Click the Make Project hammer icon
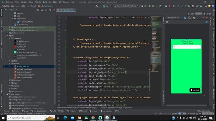216x121 pixels. pos(97,6)
